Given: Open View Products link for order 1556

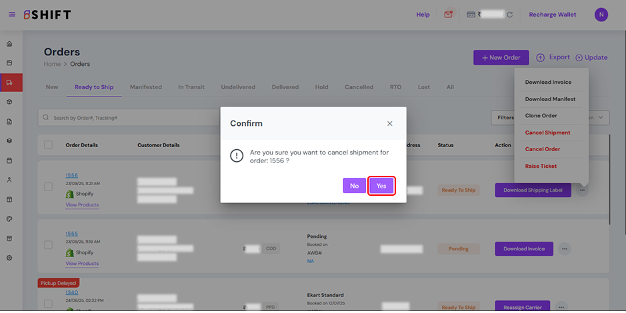Looking at the screenshot, I should (82, 205).
